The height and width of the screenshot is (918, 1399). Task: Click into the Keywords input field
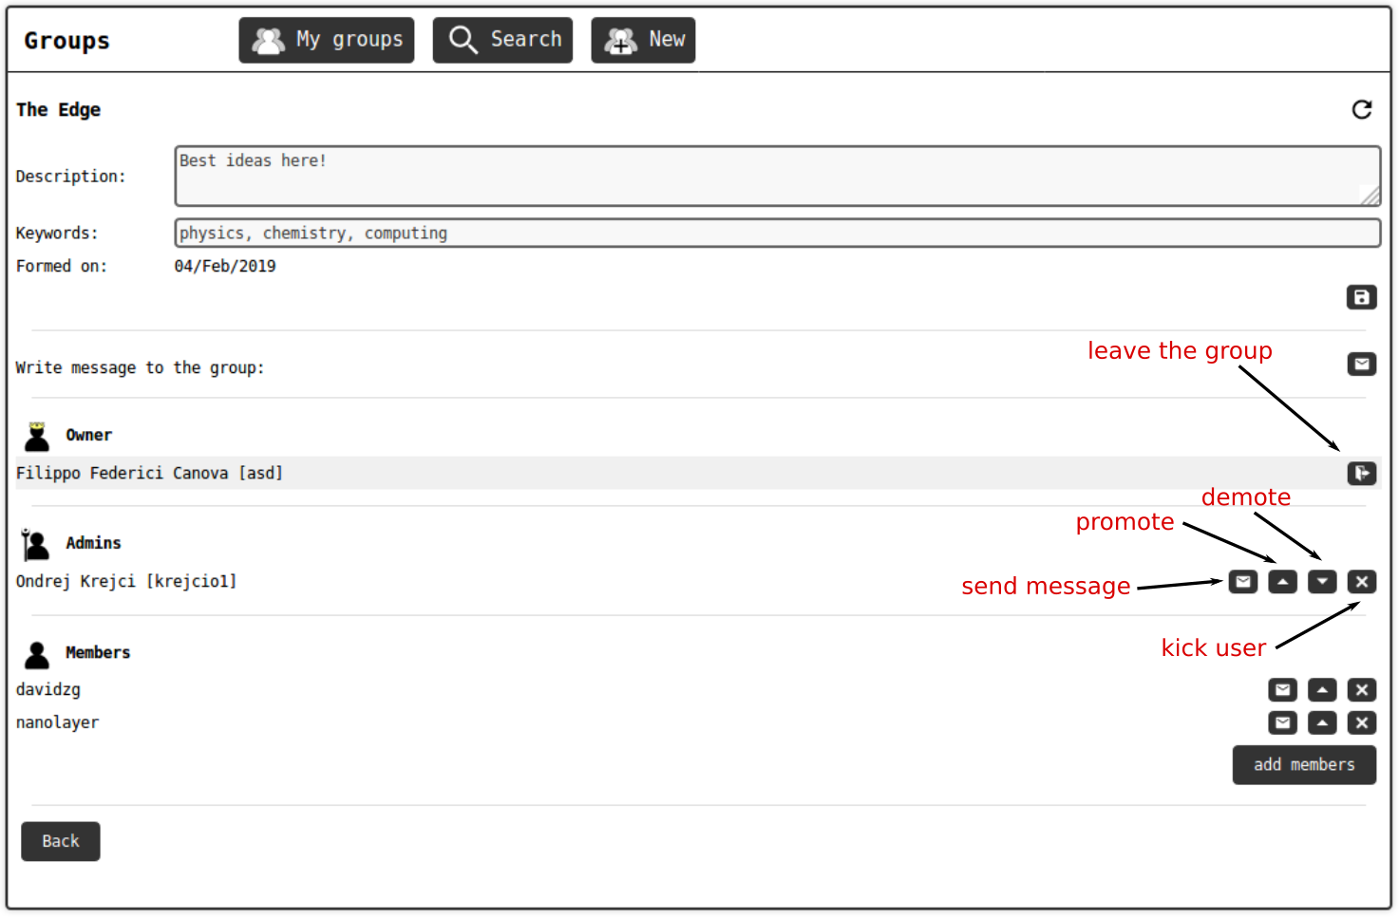(x=777, y=234)
